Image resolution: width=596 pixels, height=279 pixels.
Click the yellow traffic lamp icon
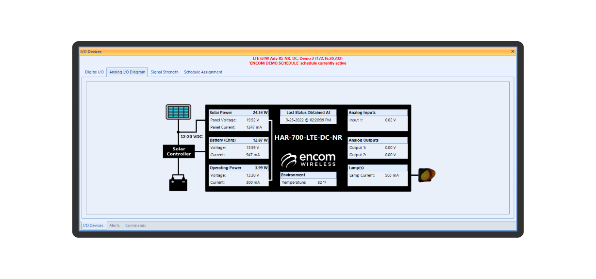[x=427, y=175]
